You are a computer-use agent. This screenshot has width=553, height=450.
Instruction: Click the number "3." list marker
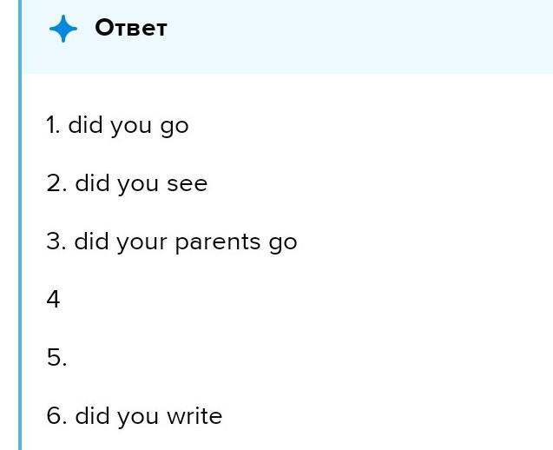56,242
